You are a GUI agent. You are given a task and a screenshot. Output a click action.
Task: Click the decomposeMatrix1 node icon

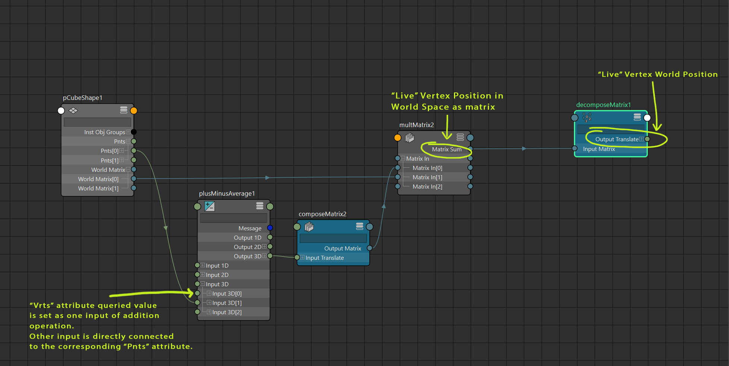(x=587, y=118)
